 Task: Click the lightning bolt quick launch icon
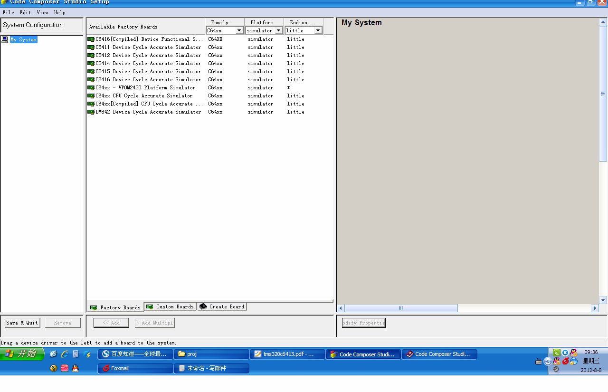point(87,354)
